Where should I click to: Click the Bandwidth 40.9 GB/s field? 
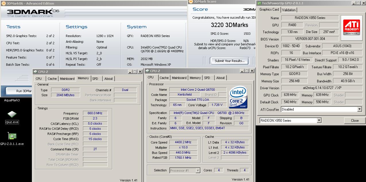[348, 81]
